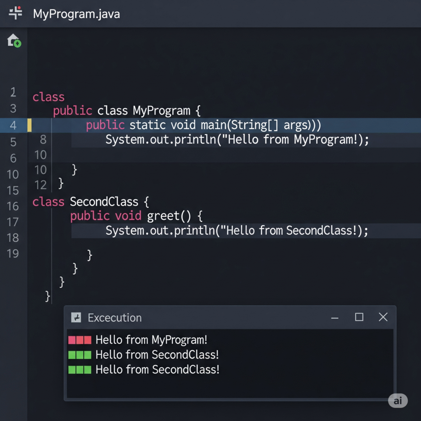Click the lone 'class' keyword on line 1
421x421 pixels.
49,97
